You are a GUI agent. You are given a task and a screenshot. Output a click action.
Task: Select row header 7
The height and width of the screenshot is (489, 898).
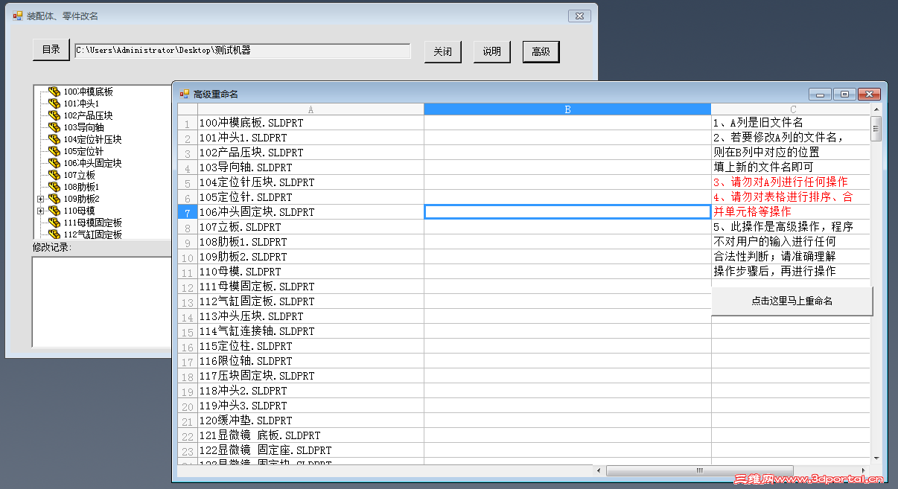(188, 212)
